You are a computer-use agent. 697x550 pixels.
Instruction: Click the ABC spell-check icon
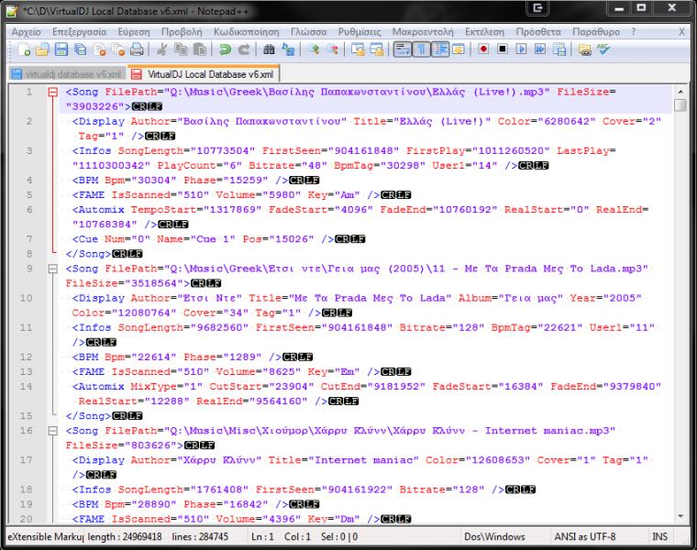tap(603, 49)
